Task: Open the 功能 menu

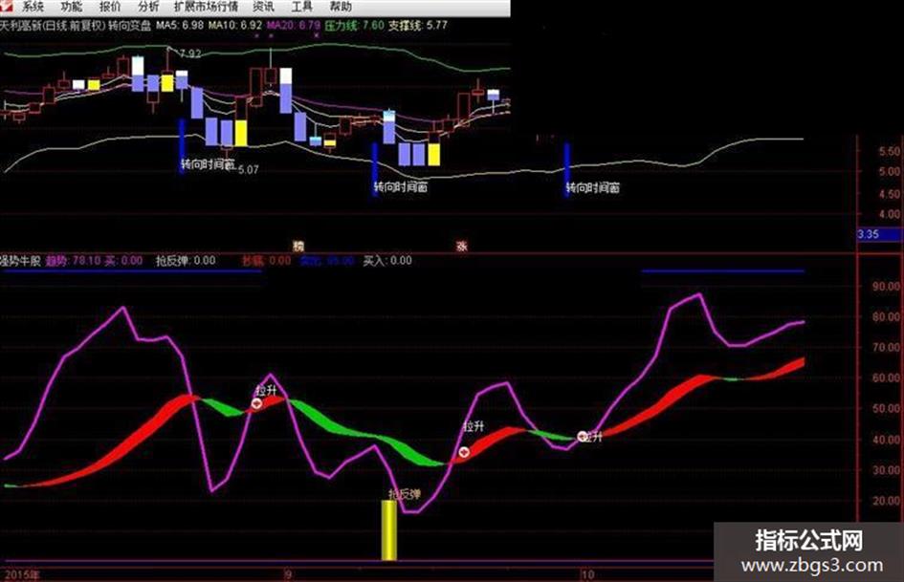Action: pyautogui.click(x=71, y=7)
